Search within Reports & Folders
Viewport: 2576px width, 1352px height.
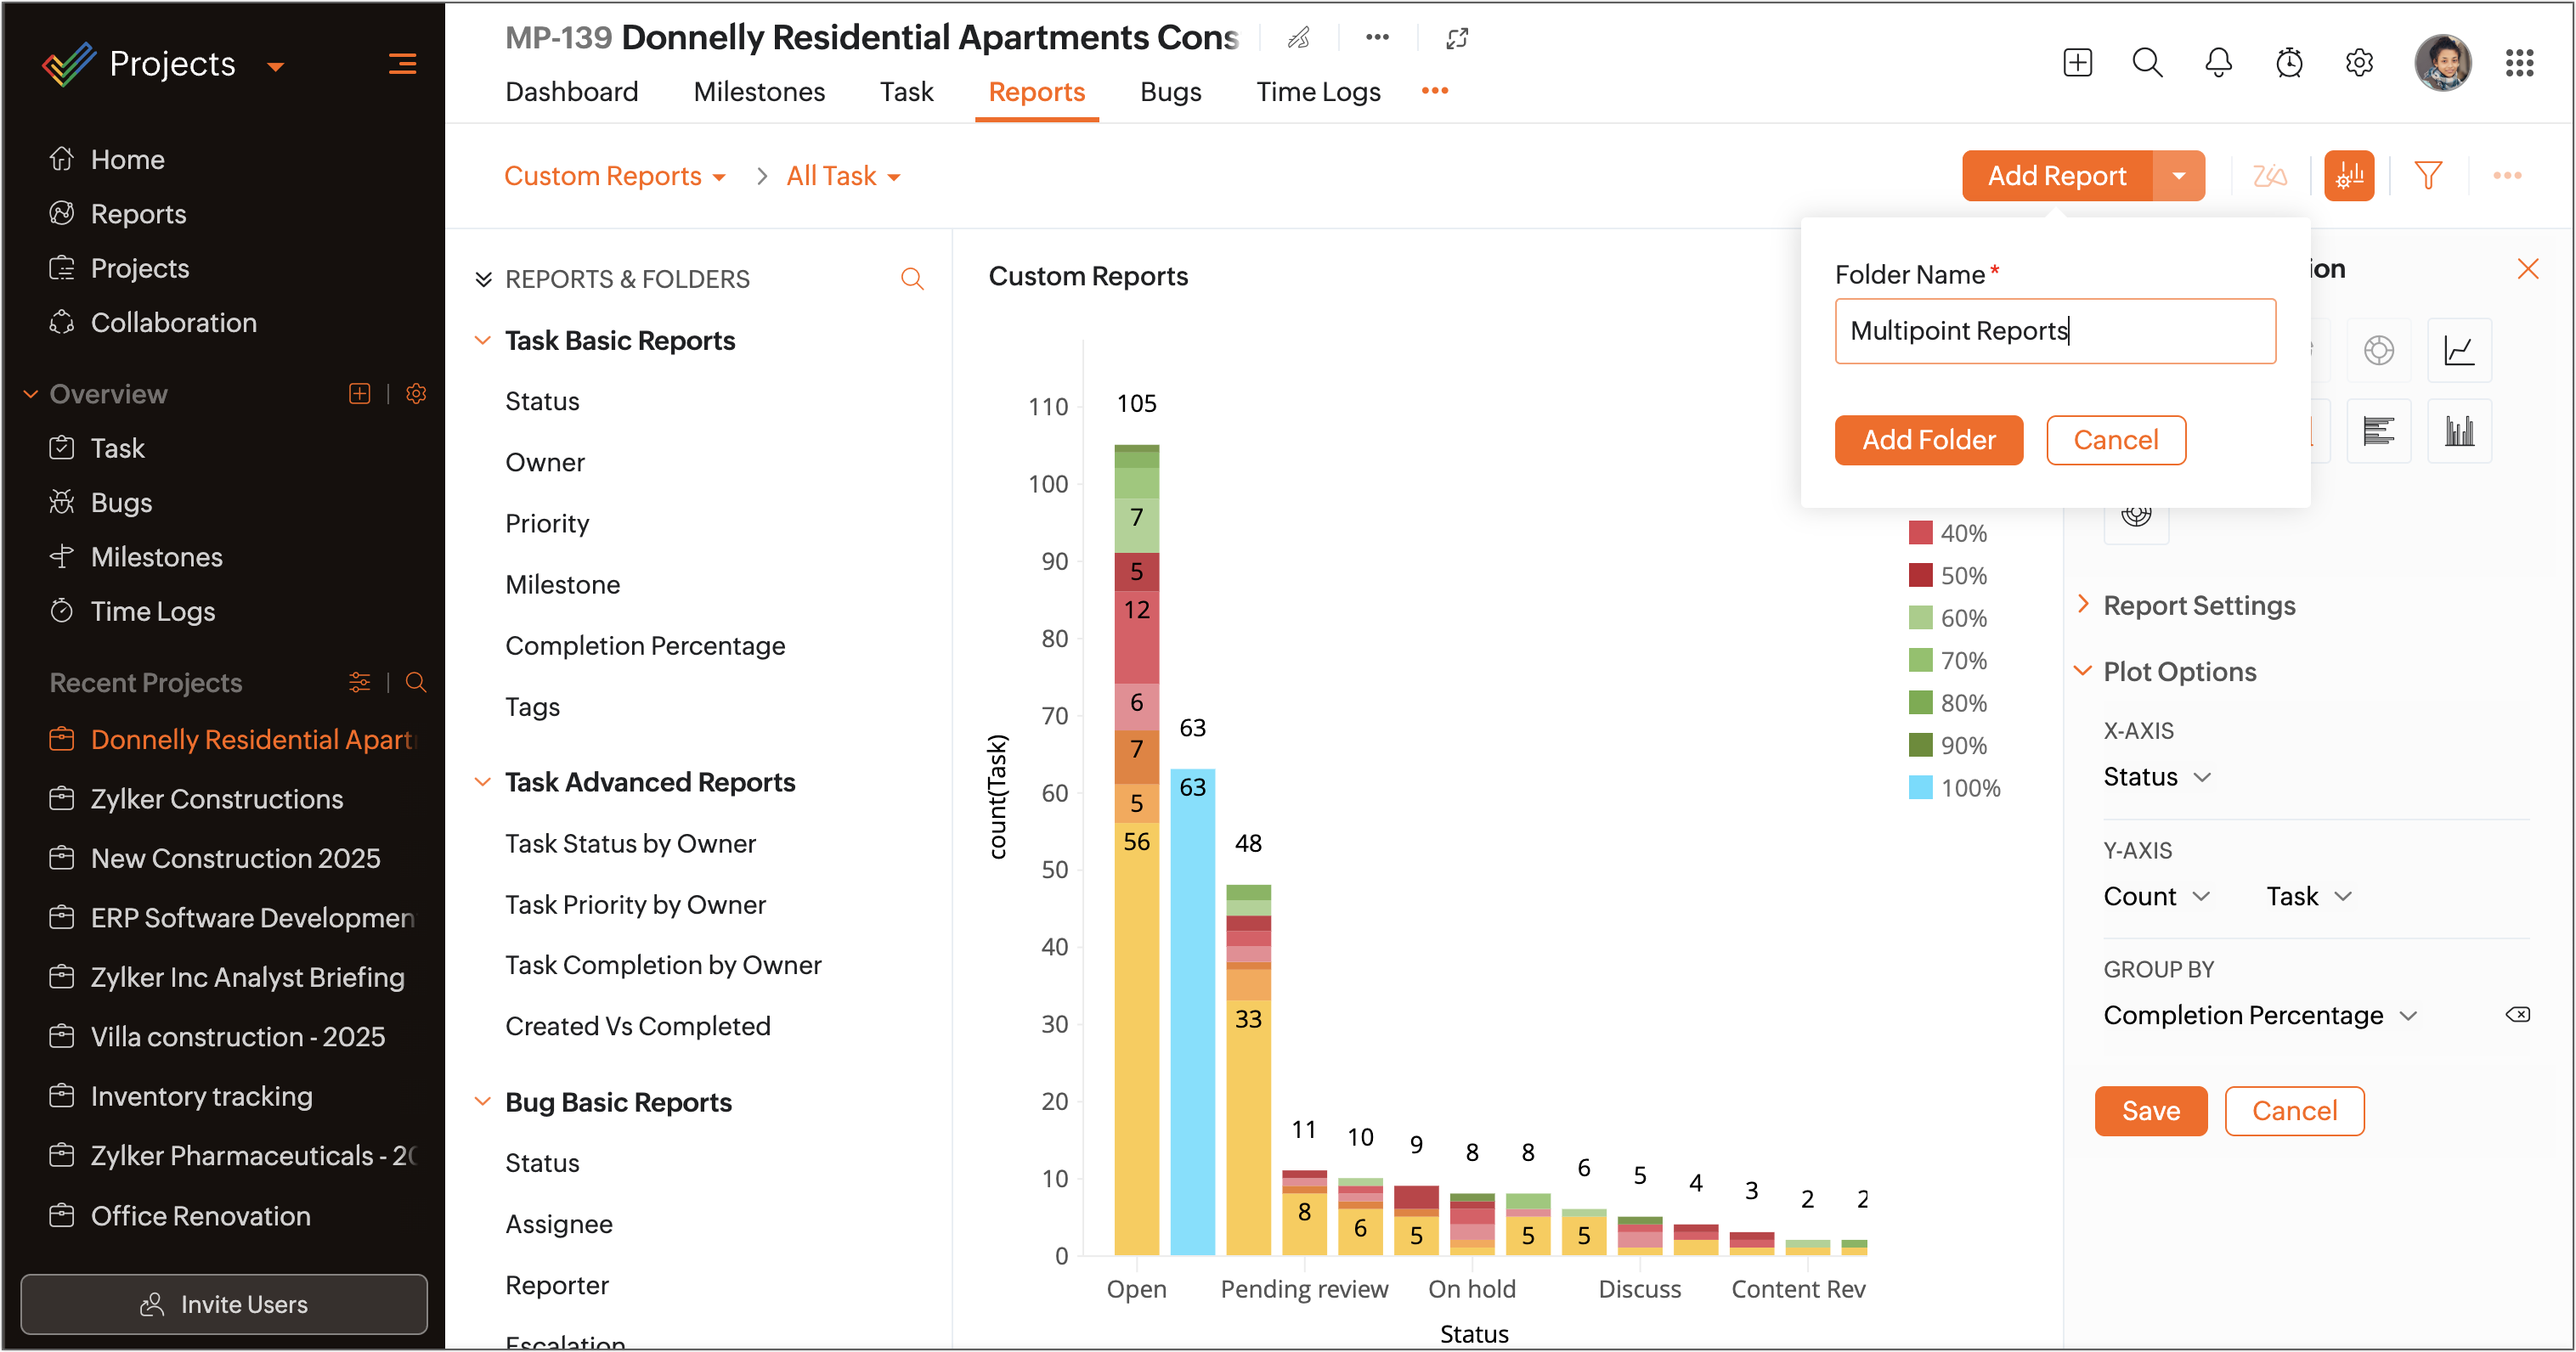click(912, 279)
